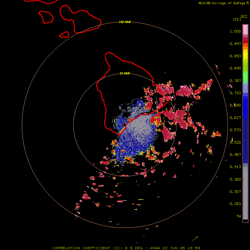250x250 pixels.
Task: Click the Correlation Coefficient caption at the bottom
Action: pyautogui.click(x=126, y=248)
